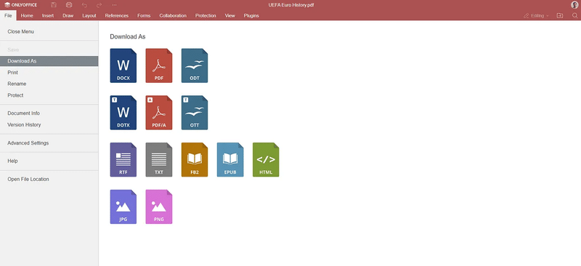Choose the DOTX template format
The image size is (581, 266).
pos(123,113)
